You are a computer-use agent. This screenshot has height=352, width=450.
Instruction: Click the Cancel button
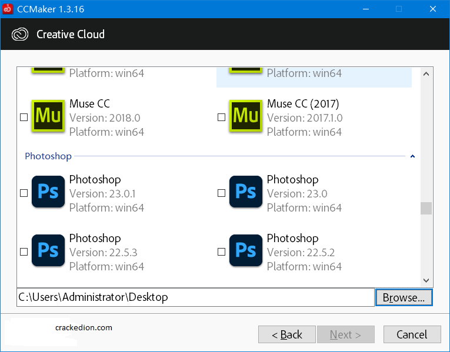click(412, 334)
